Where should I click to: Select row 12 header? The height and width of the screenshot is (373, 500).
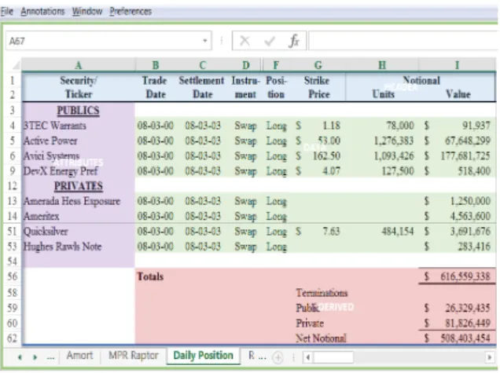pyautogui.click(x=13, y=185)
